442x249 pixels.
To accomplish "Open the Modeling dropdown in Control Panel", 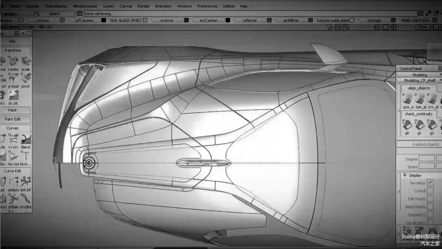I will [419, 75].
